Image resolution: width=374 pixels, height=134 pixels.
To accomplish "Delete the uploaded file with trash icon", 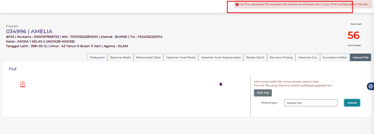I will tap(221, 84).
